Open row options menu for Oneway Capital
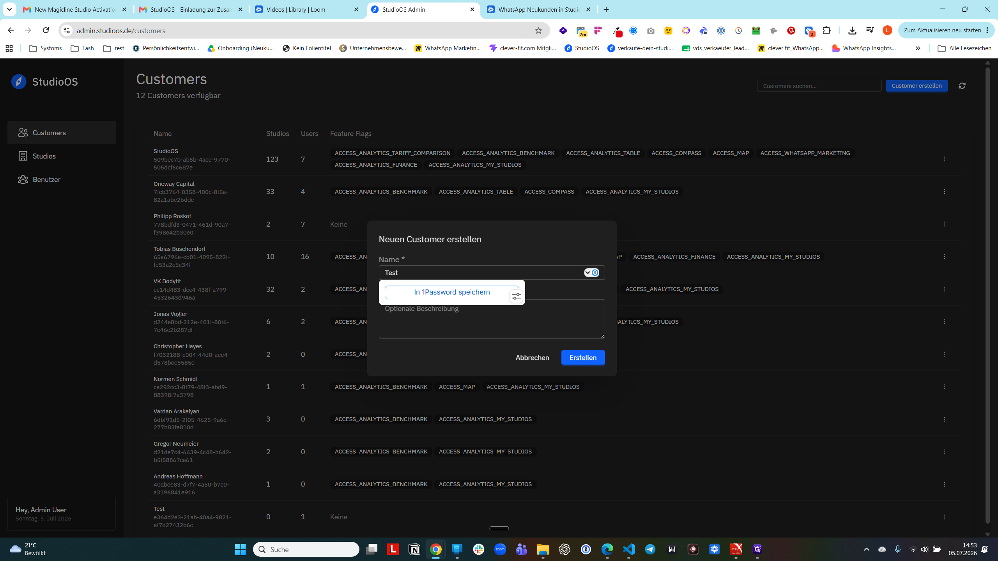 click(944, 192)
